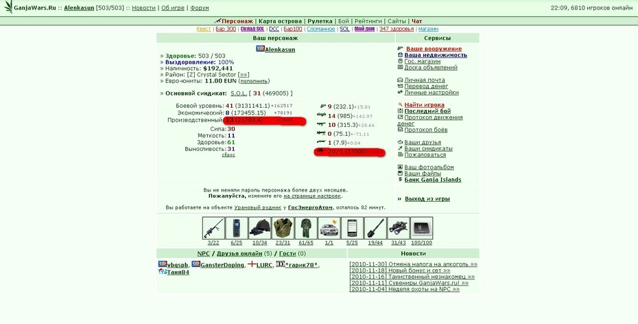The width and height of the screenshot is (638, 324).
Task: Click the gun icon beside Ваше вооружение
Action: (401, 49)
